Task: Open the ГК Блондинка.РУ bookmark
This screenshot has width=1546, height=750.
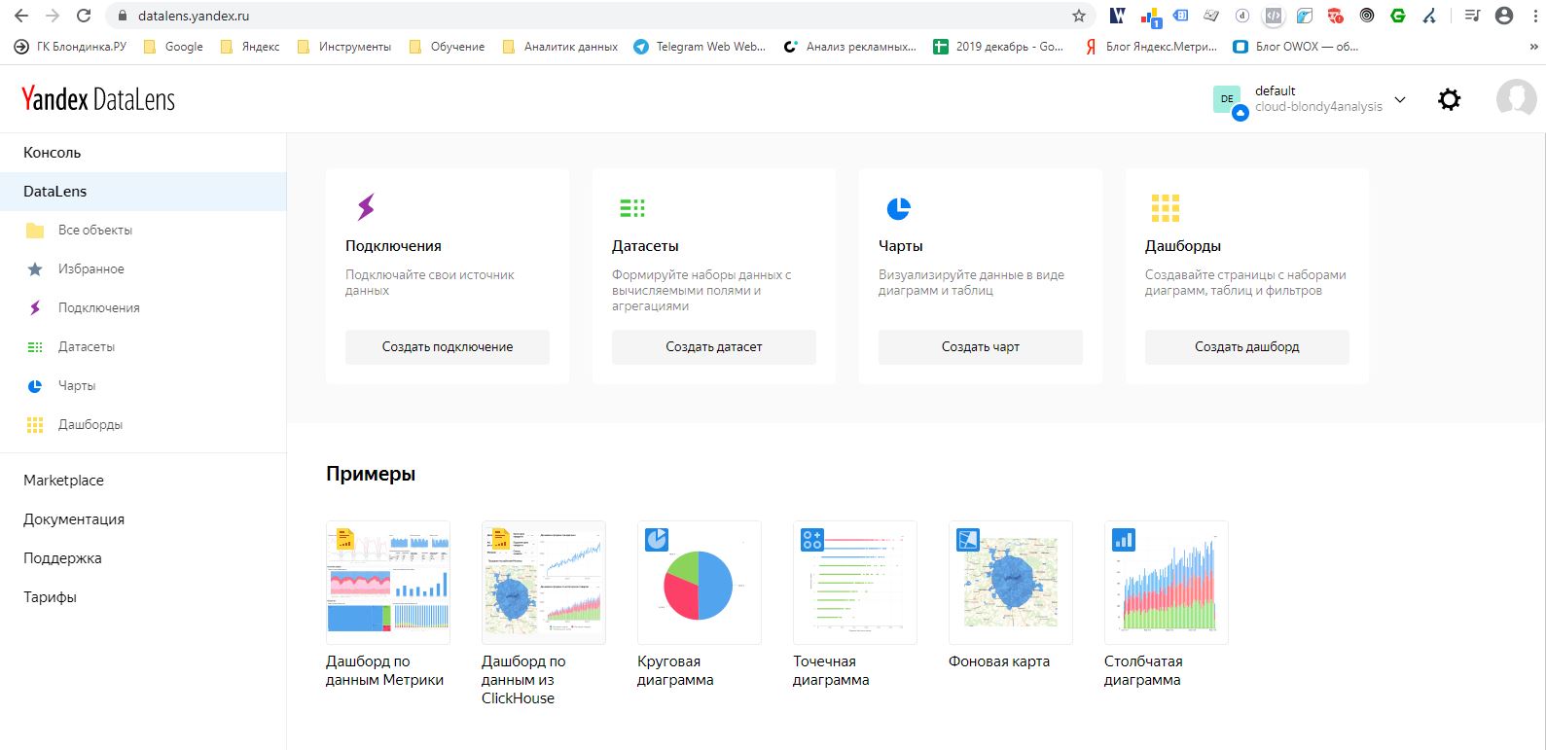Action: coord(71,47)
